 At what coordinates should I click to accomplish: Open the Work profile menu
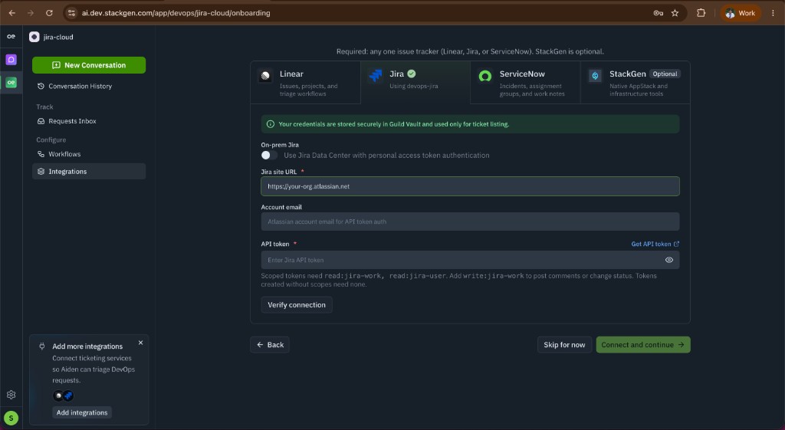(741, 13)
